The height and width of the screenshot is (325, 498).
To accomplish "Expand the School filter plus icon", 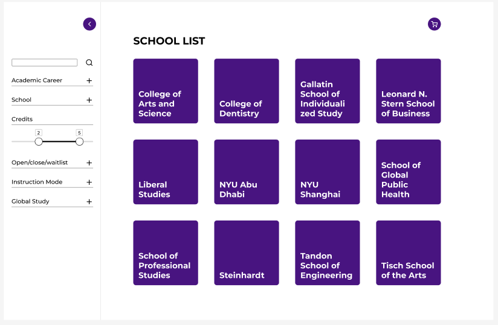I will coord(89,100).
